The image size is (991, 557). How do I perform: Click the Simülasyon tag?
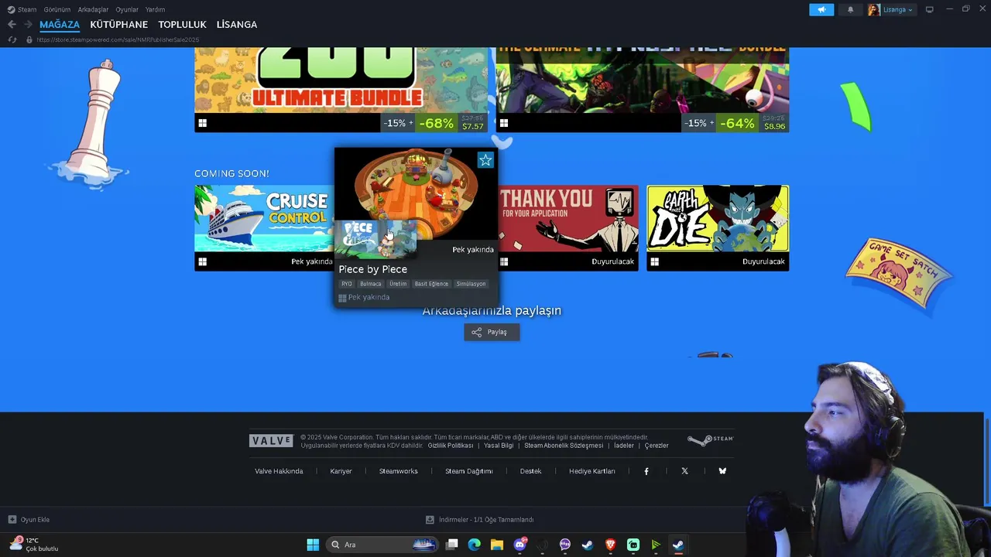pyautogui.click(x=471, y=284)
